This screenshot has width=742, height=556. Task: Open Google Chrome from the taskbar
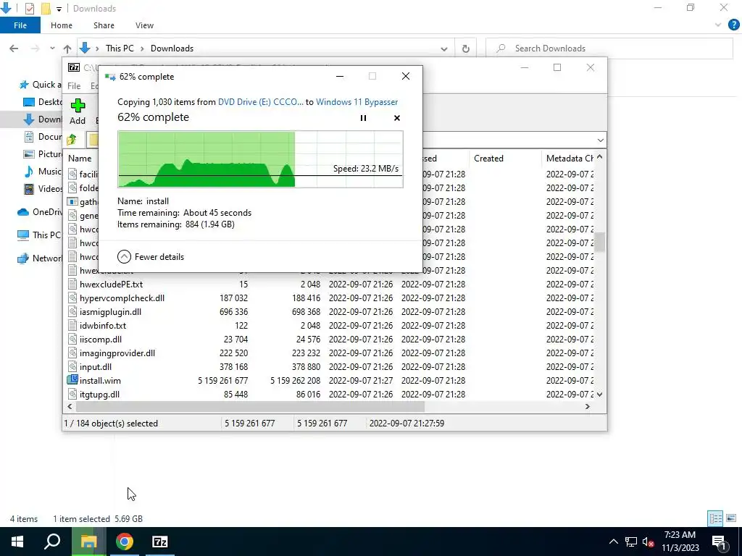[125, 542]
